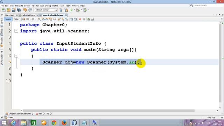This screenshot has height=126, width=224.
Task: Open the Window menu
Action: point(75,6)
